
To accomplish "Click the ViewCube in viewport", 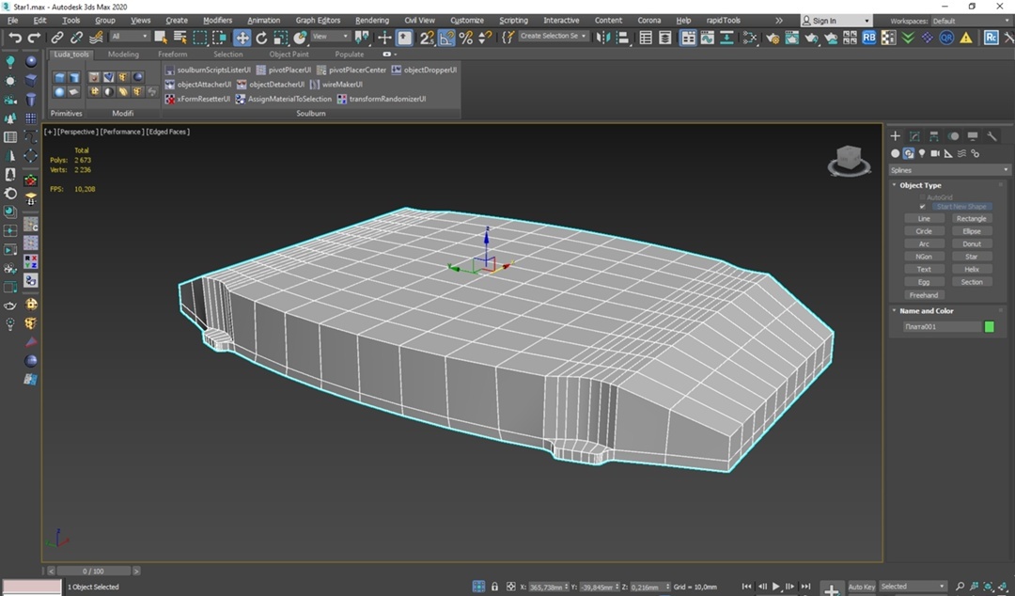I will (x=849, y=160).
